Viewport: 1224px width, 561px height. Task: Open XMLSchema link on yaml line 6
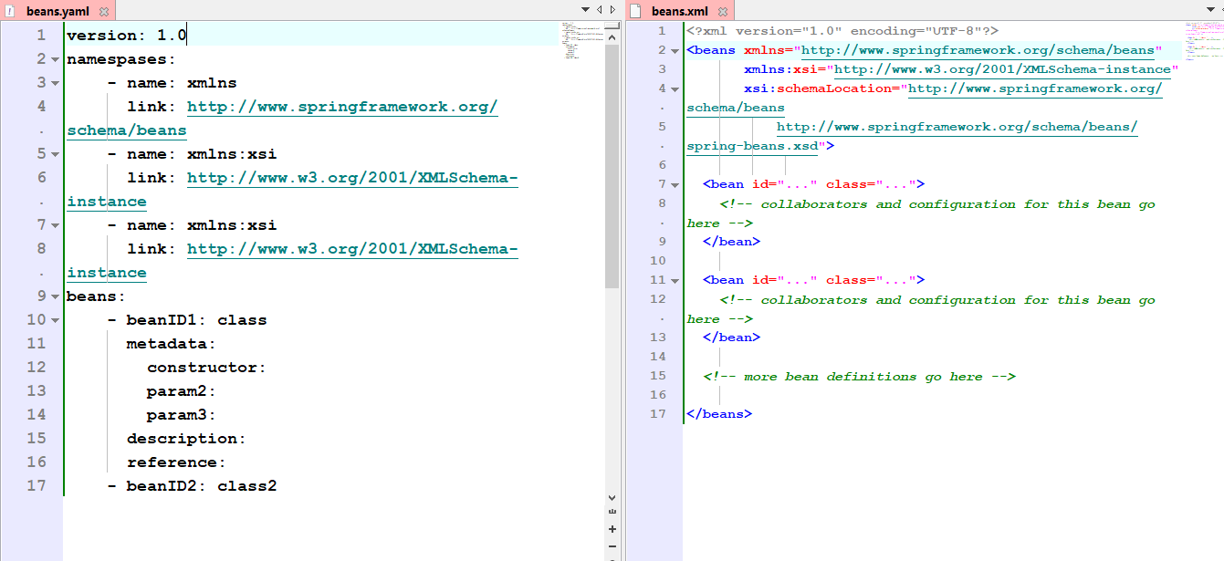352,178
